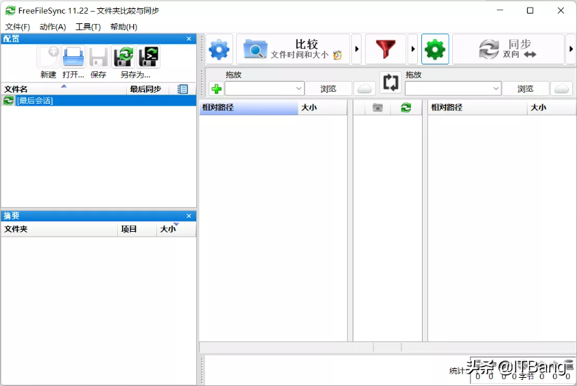577x386 pixels.
Task: Click the 保存 floppy disk icon
Action: click(x=98, y=58)
